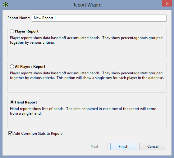
Task: Click the Hand Report description paragraph
Action: (83, 111)
